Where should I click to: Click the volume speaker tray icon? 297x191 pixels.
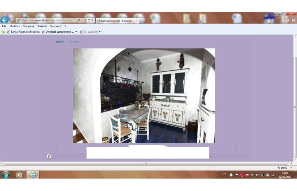coord(257,175)
